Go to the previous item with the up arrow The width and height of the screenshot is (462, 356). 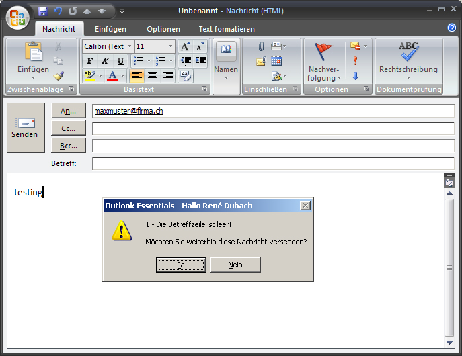click(x=87, y=11)
